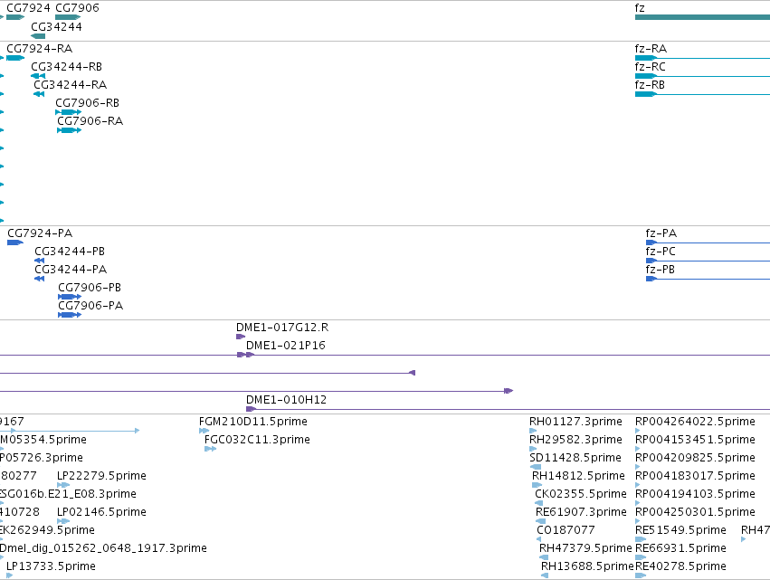Select the CG34244 reverse-strand gene glyph

tap(38, 36)
